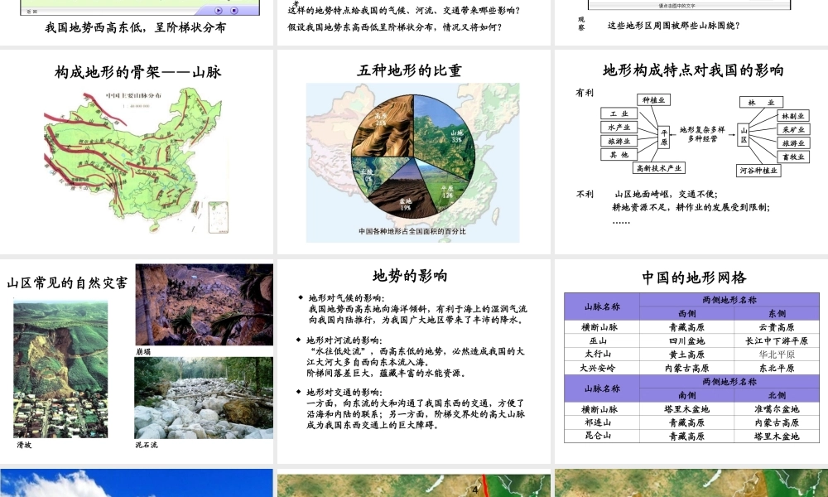Click the title 五种地形的比重
828x497 pixels.
pyautogui.click(x=410, y=70)
